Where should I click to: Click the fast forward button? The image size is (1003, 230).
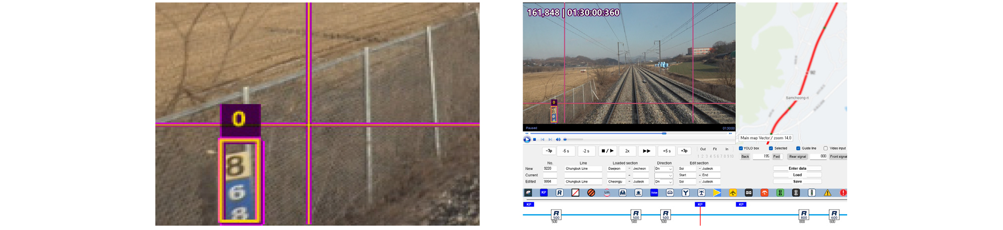tap(647, 151)
